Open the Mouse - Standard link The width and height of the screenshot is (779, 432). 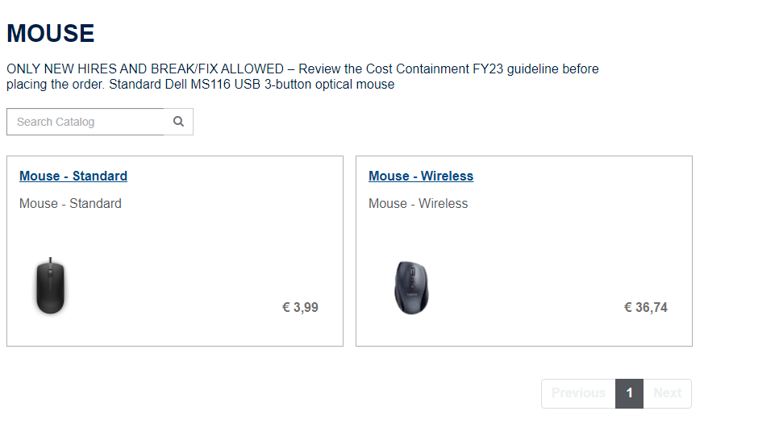pos(73,177)
